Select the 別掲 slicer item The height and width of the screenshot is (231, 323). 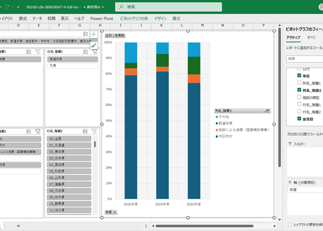coord(72,65)
